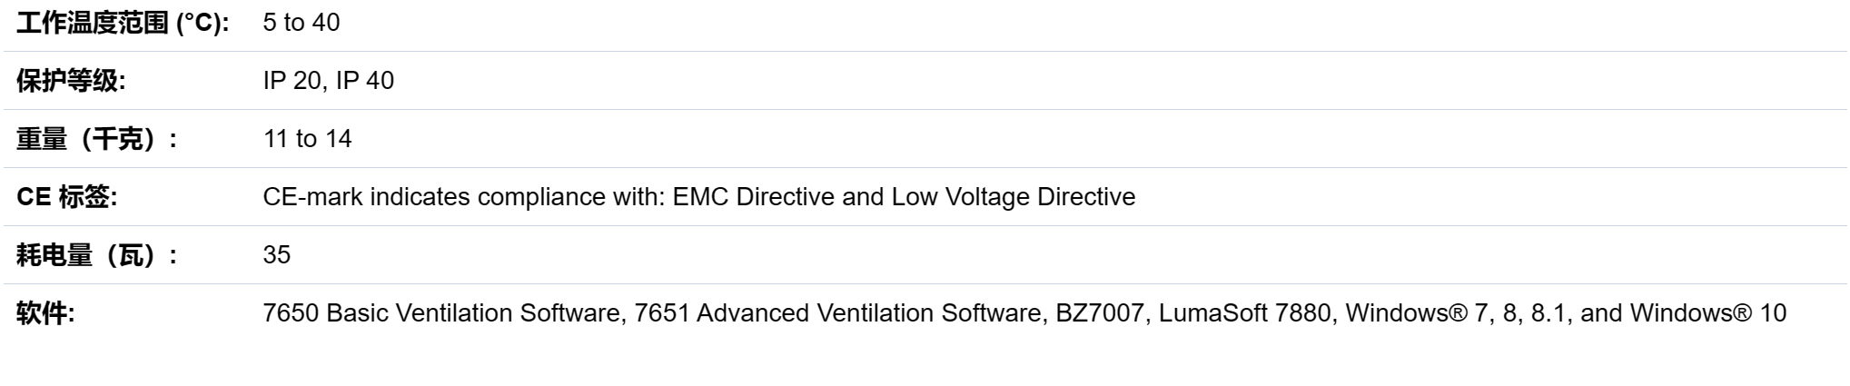The image size is (1850, 386).
Task: Click the 保护等级 label
Action: point(71,81)
